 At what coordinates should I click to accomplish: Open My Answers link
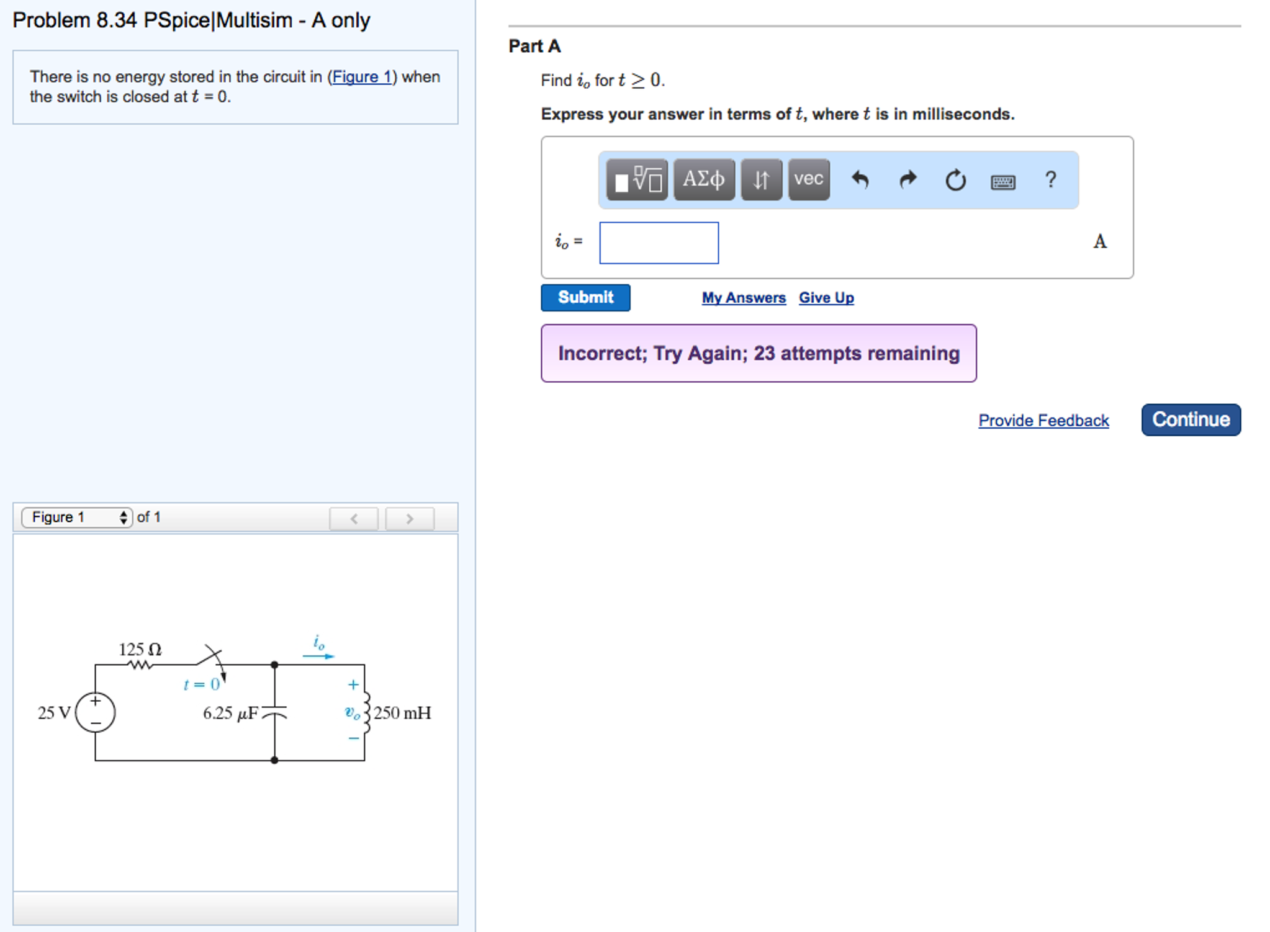pyautogui.click(x=743, y=298)
